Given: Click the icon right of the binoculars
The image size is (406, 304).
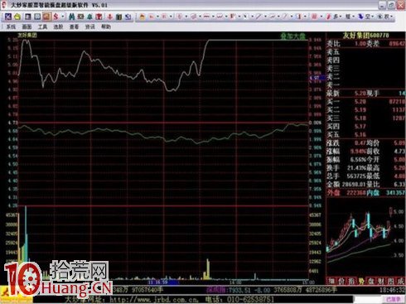Looking at the screenshot, I should 81,17.
